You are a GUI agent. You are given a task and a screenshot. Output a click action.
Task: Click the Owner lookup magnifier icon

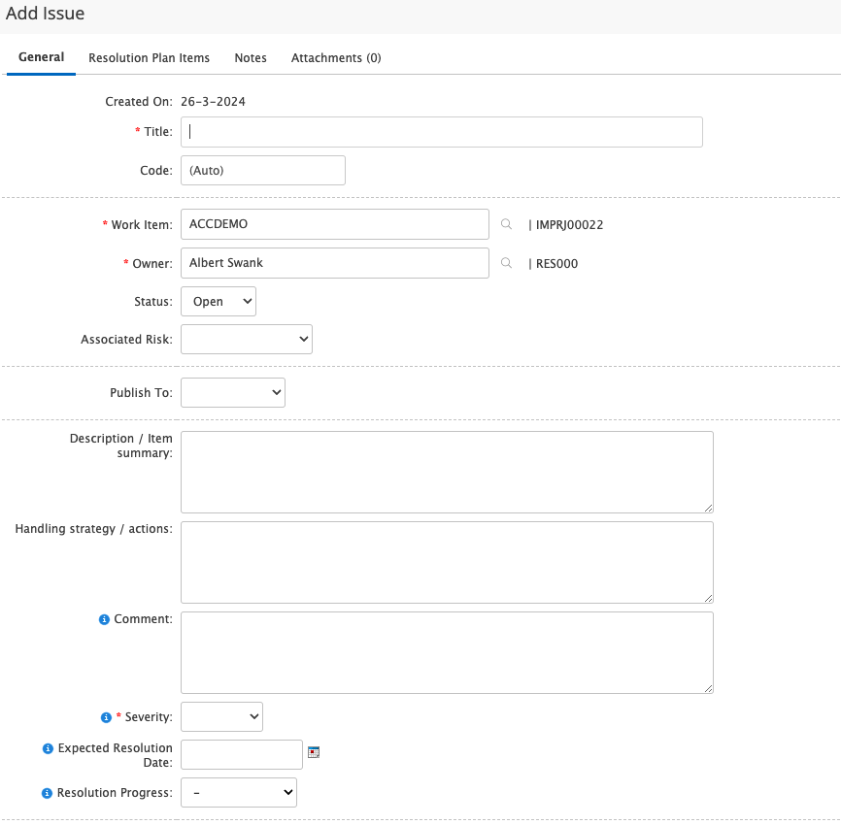click(506, 263)
